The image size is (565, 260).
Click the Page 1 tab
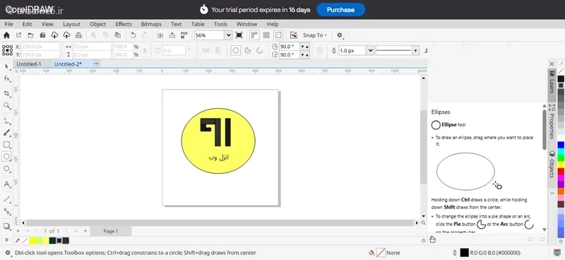(111, 231)
